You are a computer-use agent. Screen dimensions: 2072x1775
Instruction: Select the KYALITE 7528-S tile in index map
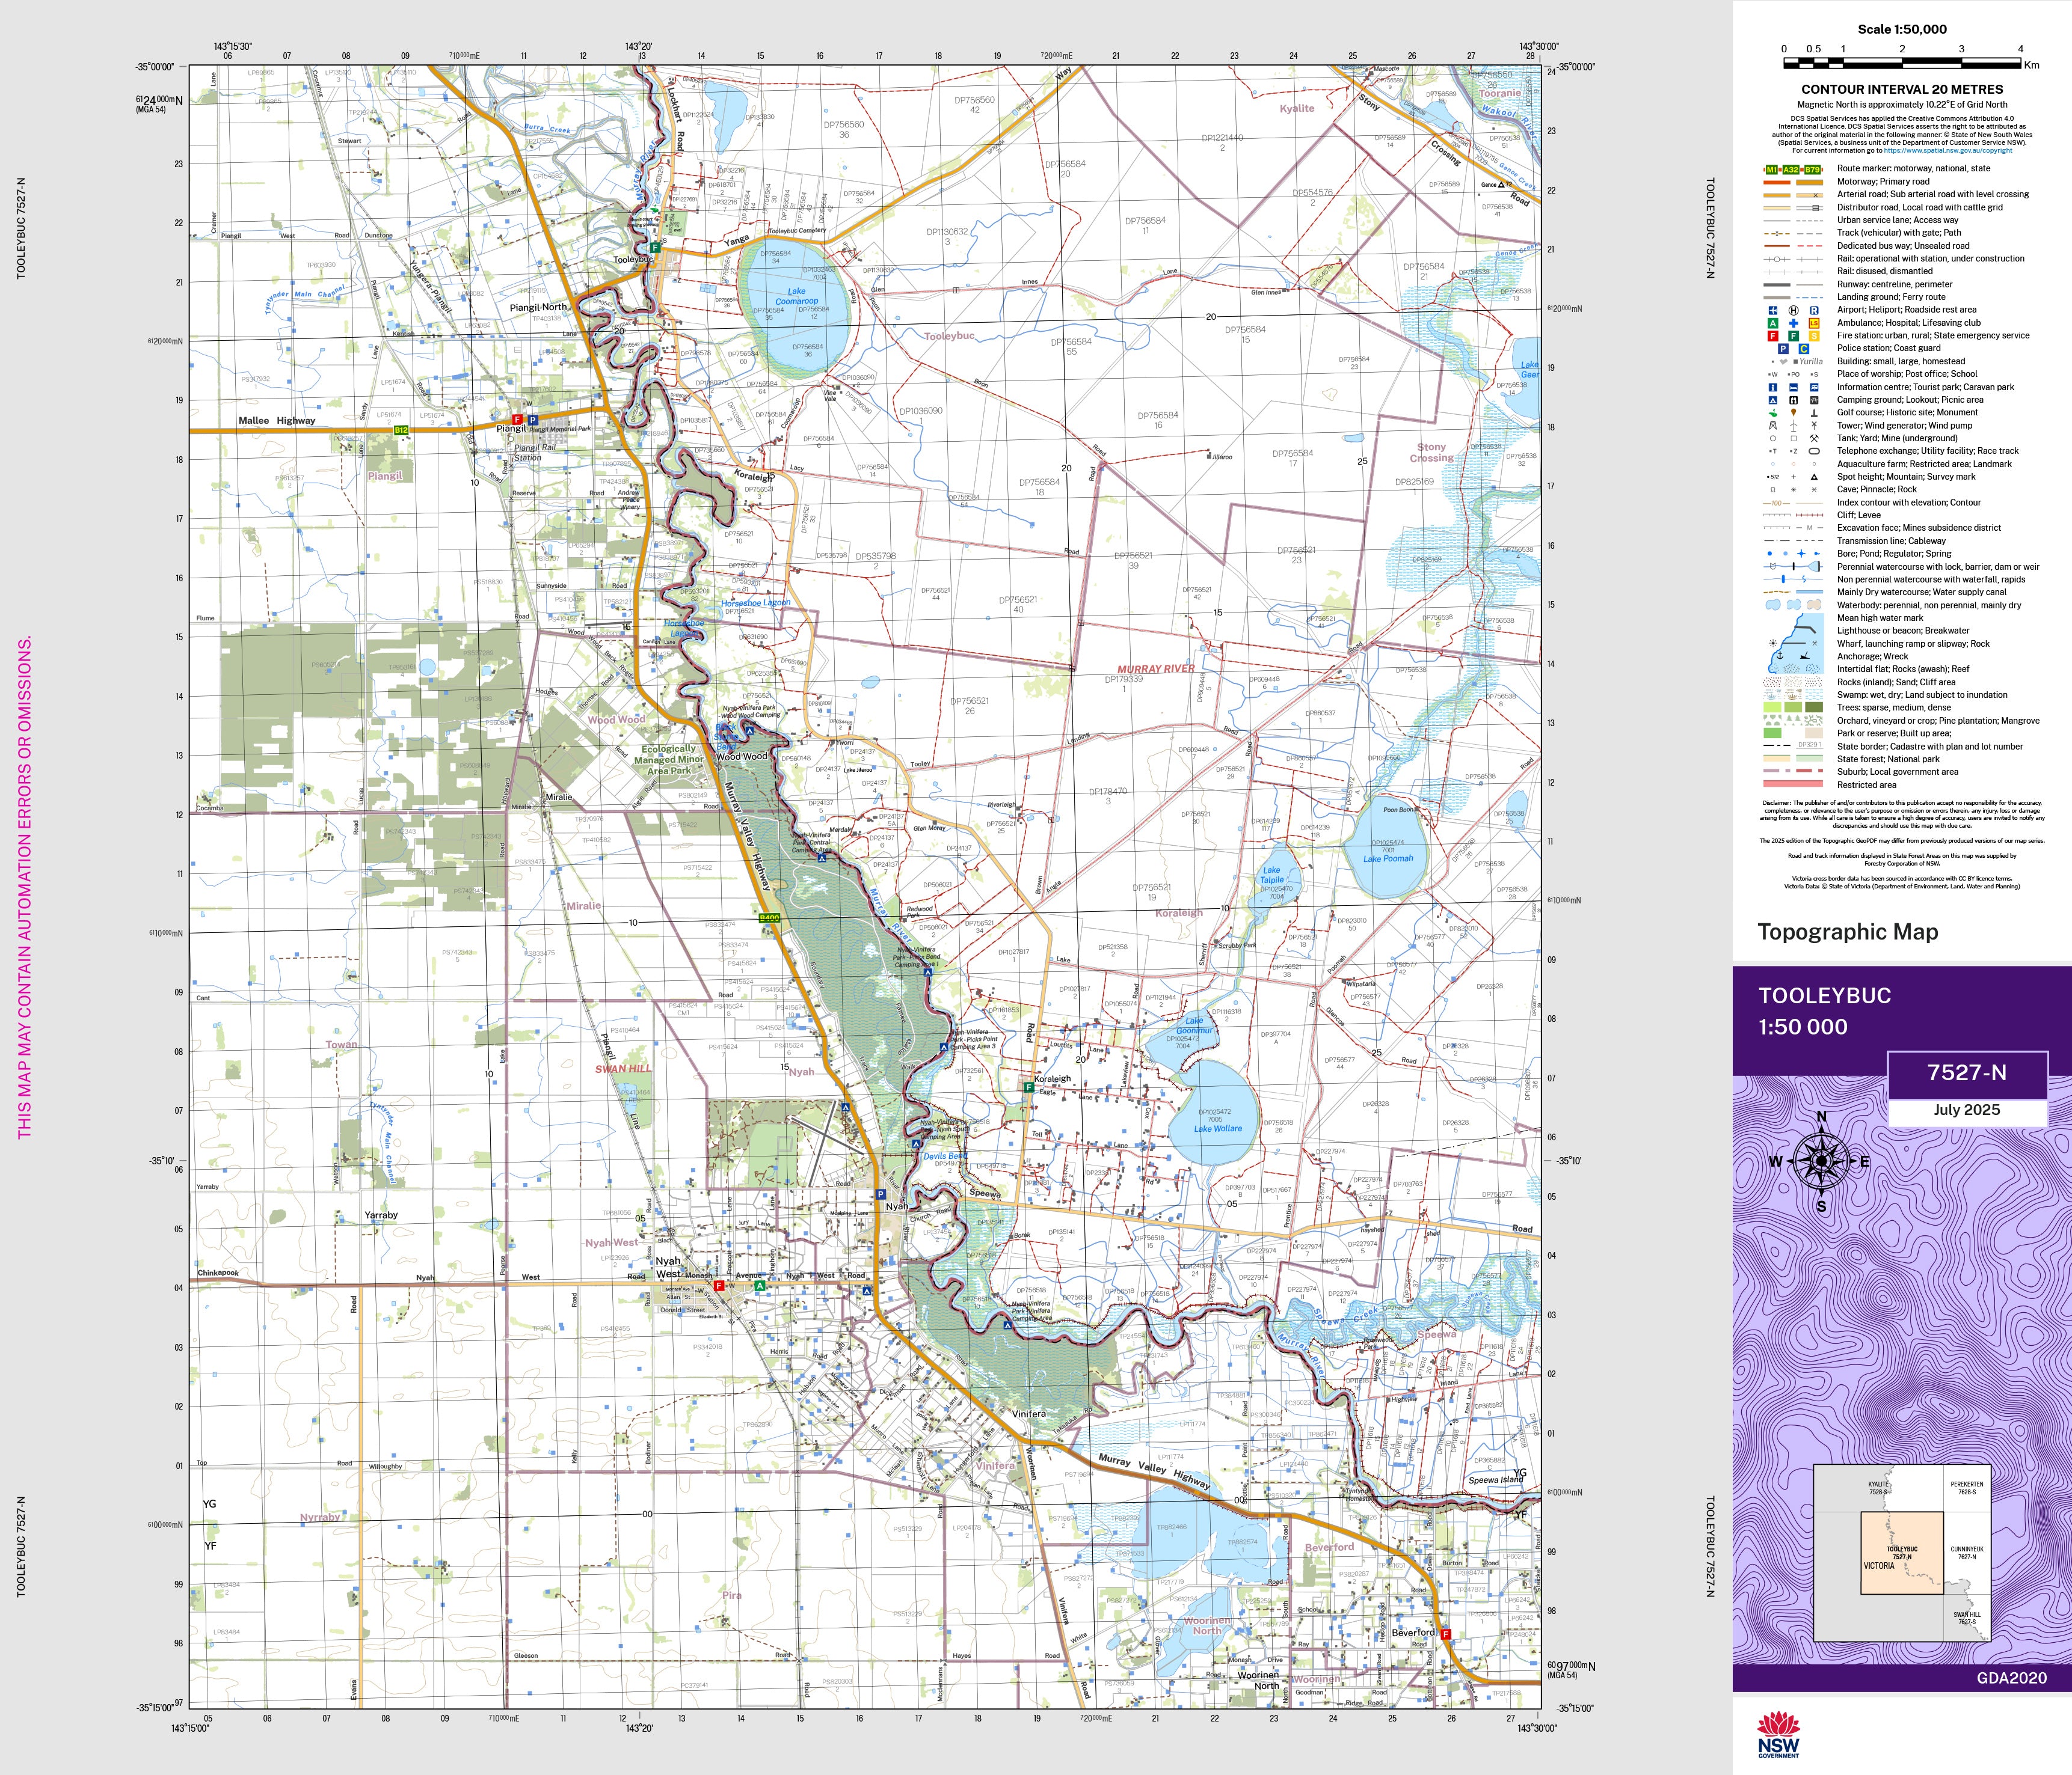coord(1878,1488)
